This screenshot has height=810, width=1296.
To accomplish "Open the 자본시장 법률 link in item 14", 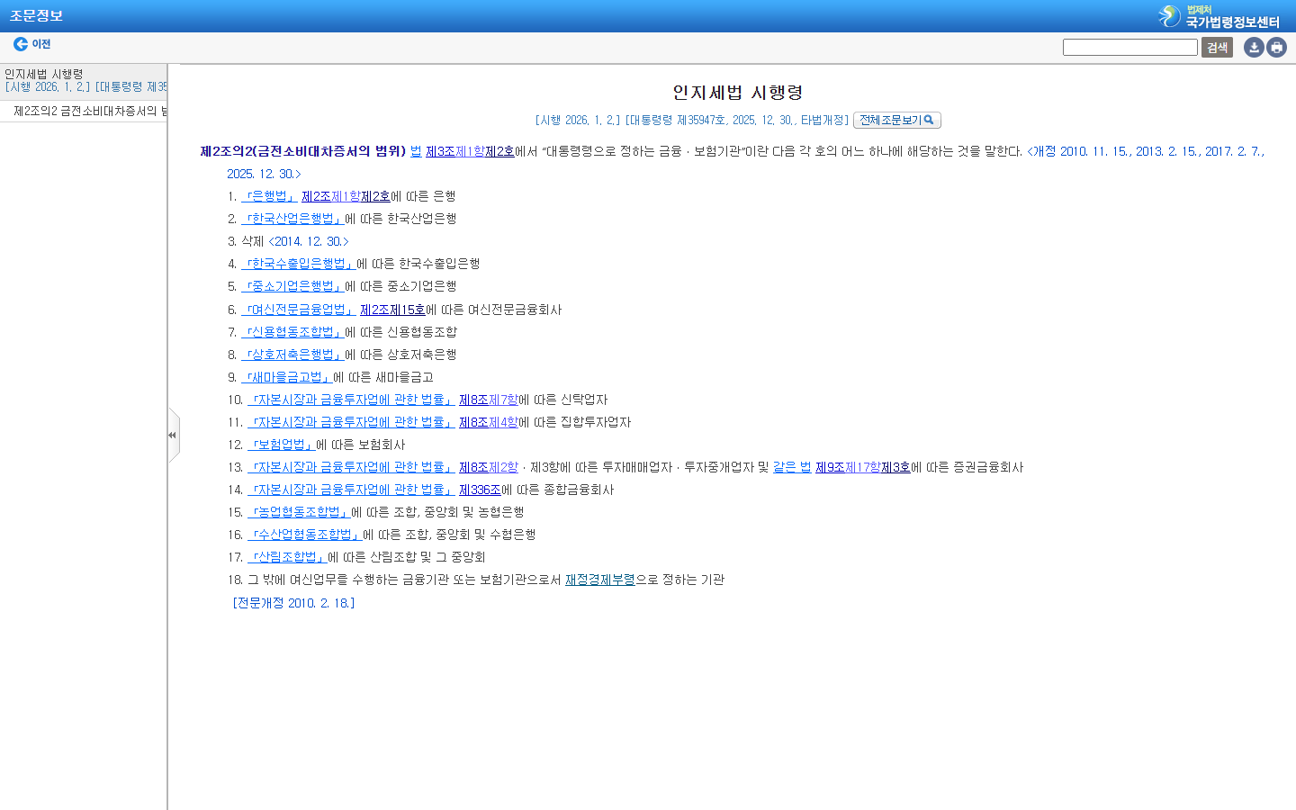I will pyautogui.click(x=351, y=490).
